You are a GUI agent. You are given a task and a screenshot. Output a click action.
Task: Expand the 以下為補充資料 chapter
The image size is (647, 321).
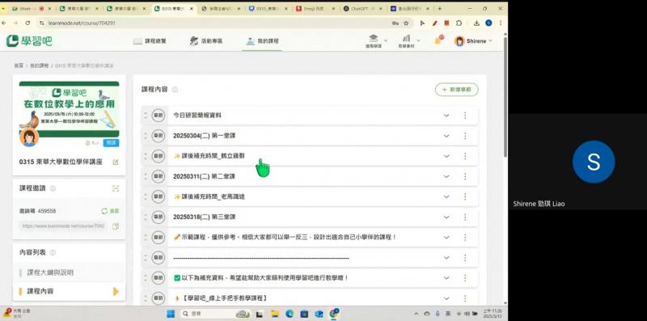click(446, 278)
